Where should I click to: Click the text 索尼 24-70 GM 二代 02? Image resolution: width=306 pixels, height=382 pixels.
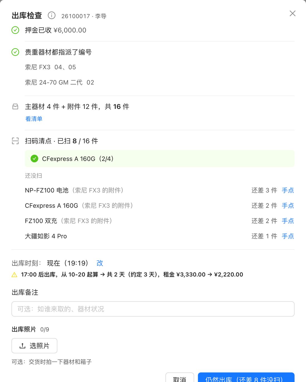60,83
